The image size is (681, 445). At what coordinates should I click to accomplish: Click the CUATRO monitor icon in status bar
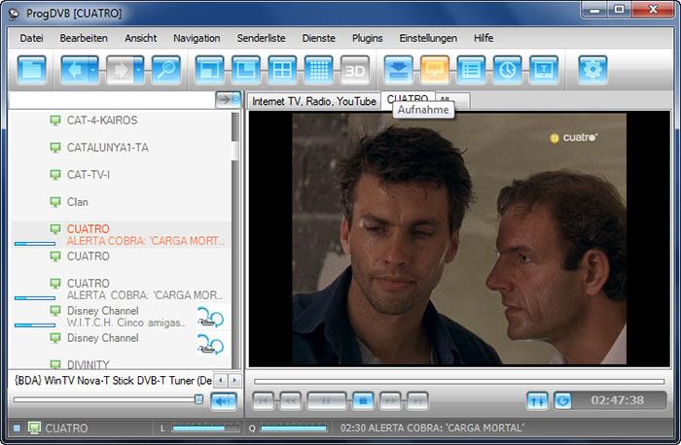click(x=34, y=428)
